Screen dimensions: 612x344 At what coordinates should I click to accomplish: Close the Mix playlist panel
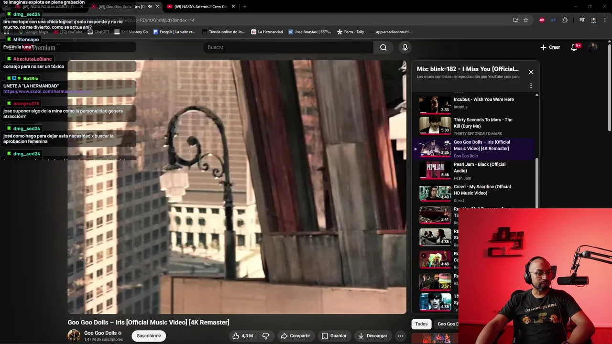(x=531, y=72)
